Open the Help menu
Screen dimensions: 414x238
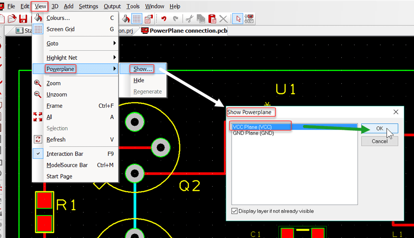pos(175,6)
